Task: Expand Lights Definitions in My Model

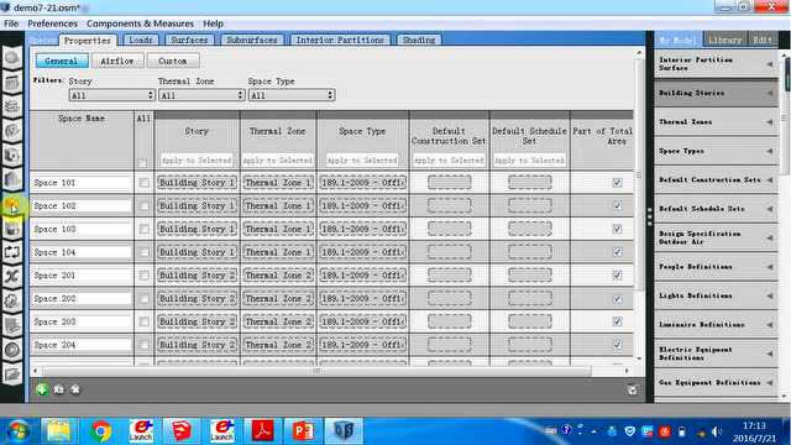Action: click(x=716, y=296)
